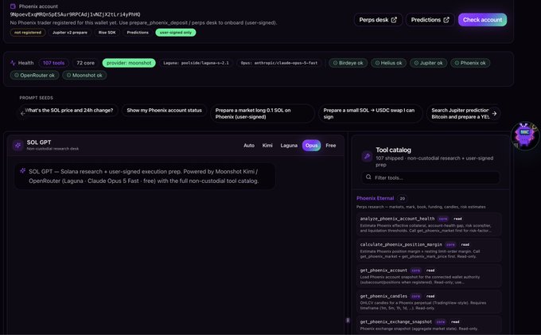541x335 pixels.
Task: Select 'Show my Phoenix account status' seed
Action: 164,111
